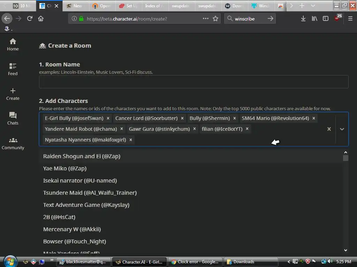This screenshot has width=357, height=267.
Task: Choose 2B (@HsCat) character
Action: pyautogui.click(x=191, y=217)
